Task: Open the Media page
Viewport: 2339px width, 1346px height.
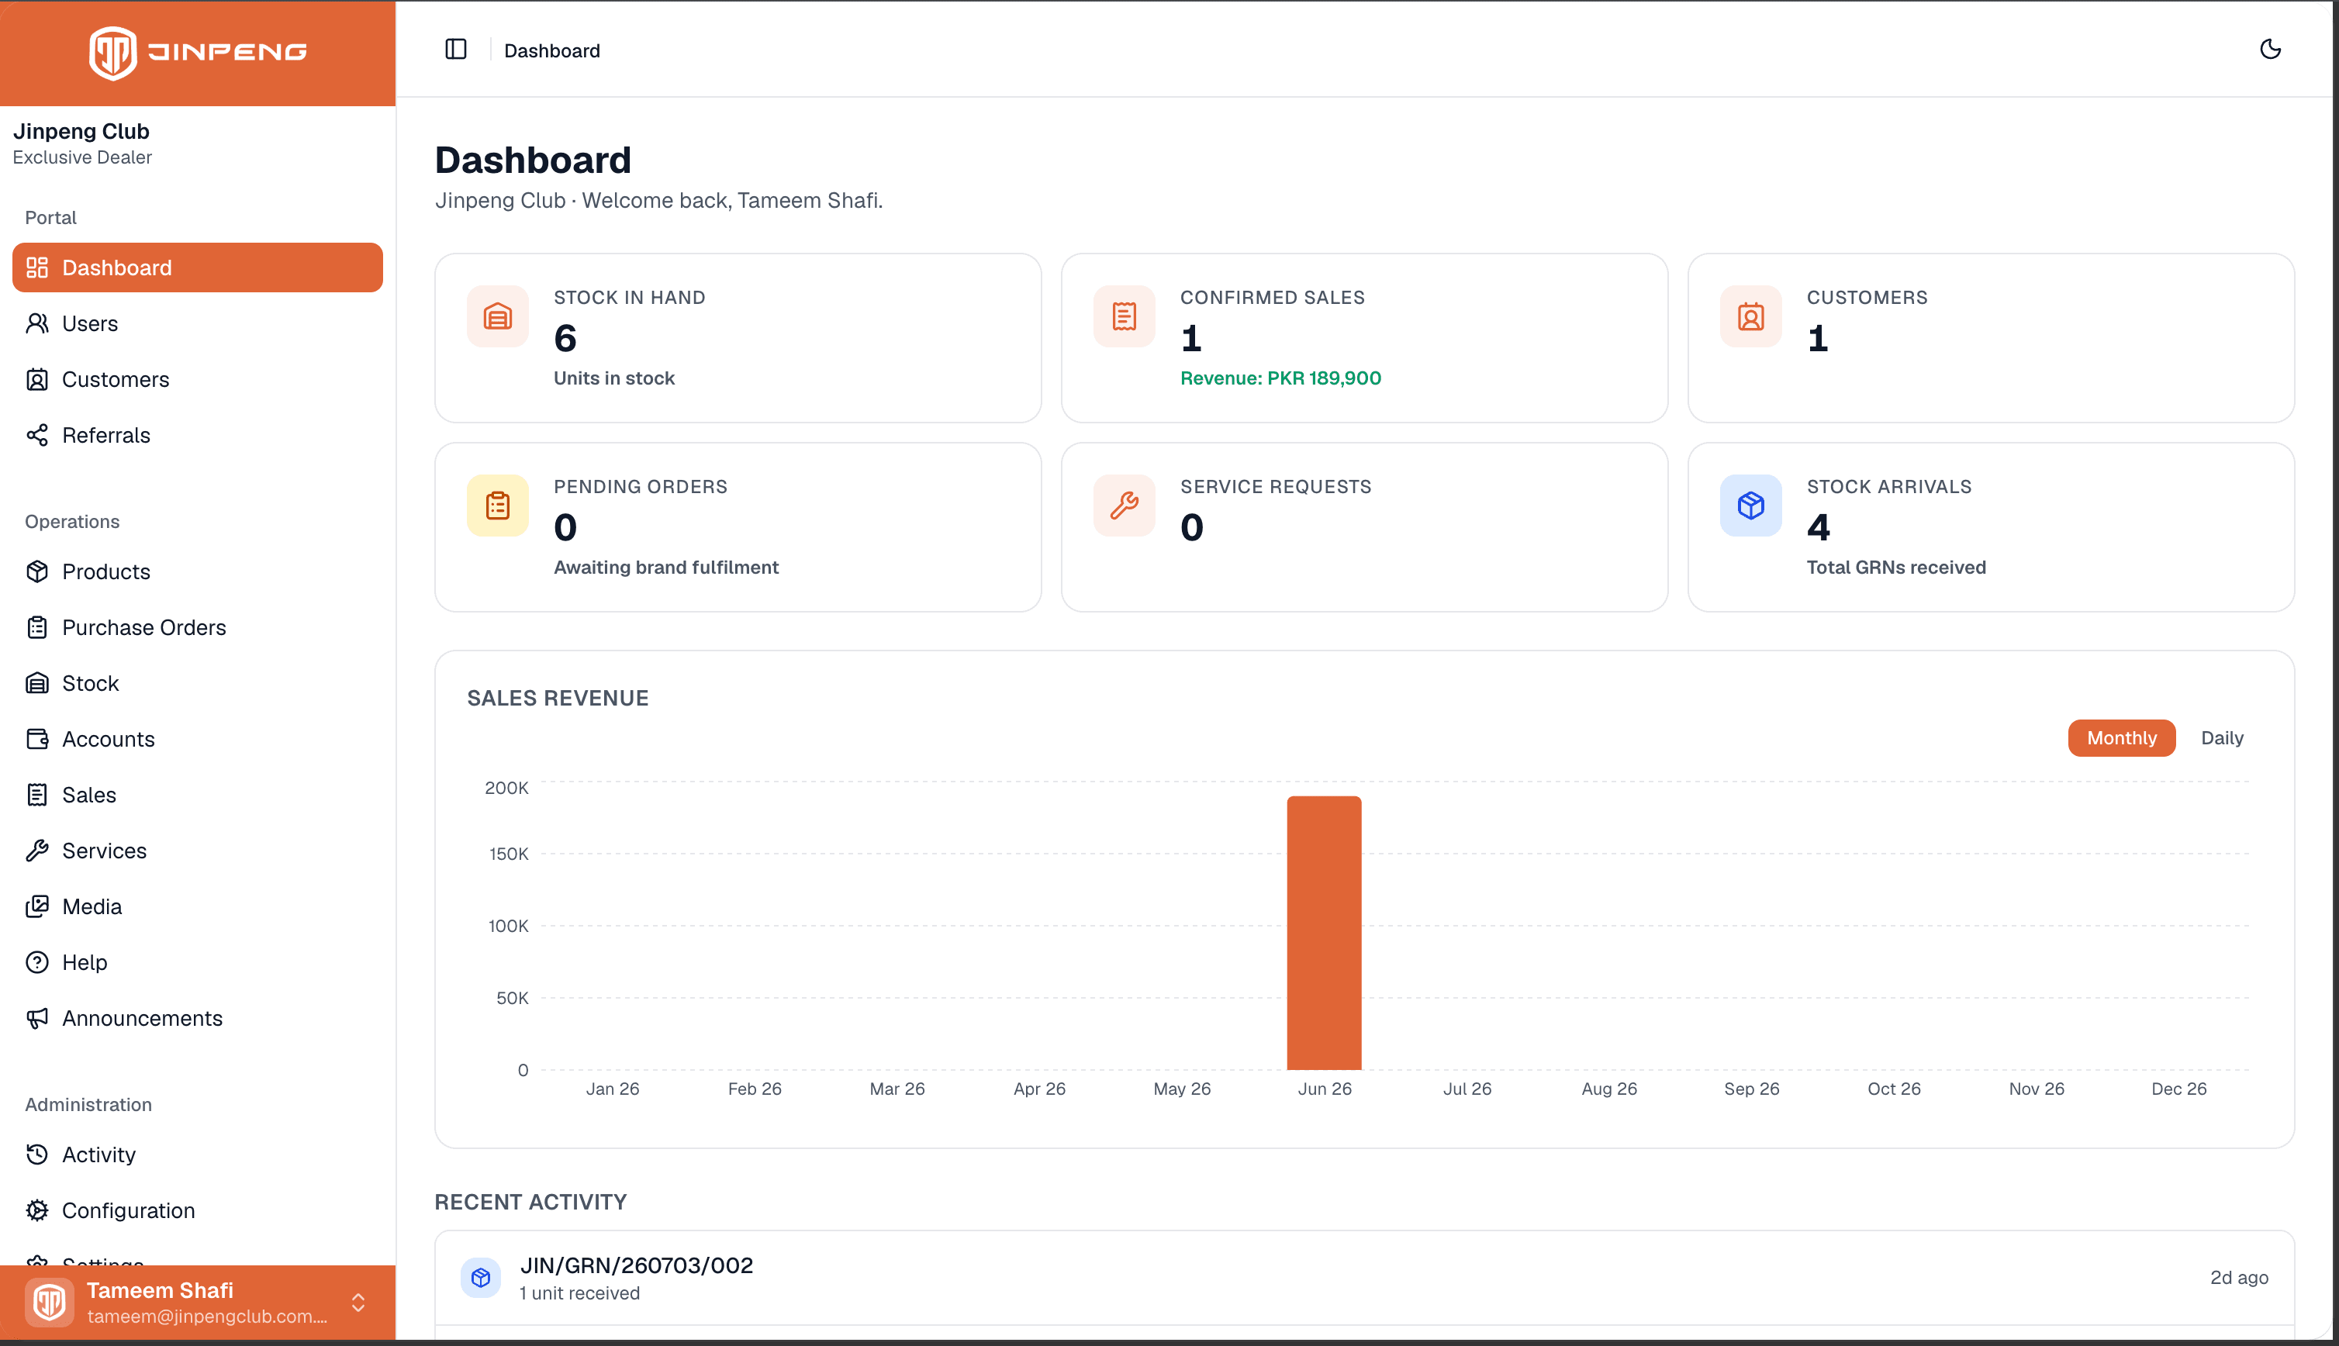Action: [198, 907]
